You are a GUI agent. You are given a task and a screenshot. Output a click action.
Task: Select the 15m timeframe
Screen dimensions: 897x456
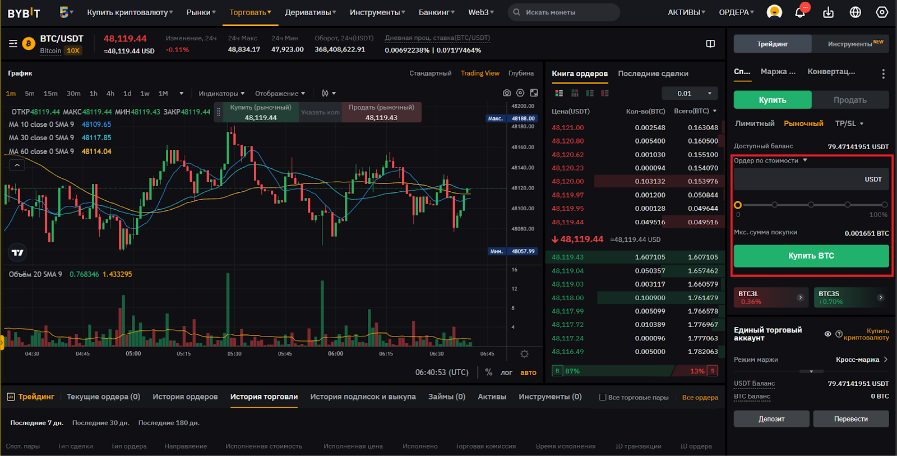click(50, 93)
